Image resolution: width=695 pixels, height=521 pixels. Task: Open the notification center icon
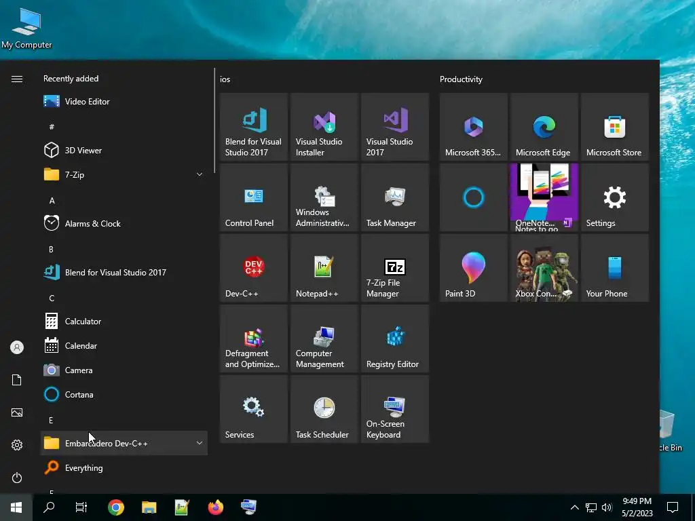tap(673, 507)
